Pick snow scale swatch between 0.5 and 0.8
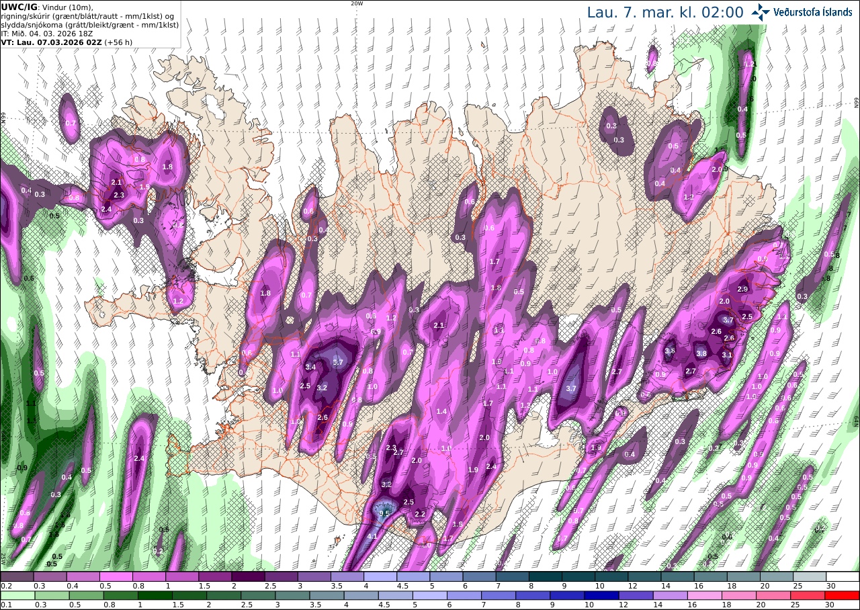The image size is (860, 610). 116,576
